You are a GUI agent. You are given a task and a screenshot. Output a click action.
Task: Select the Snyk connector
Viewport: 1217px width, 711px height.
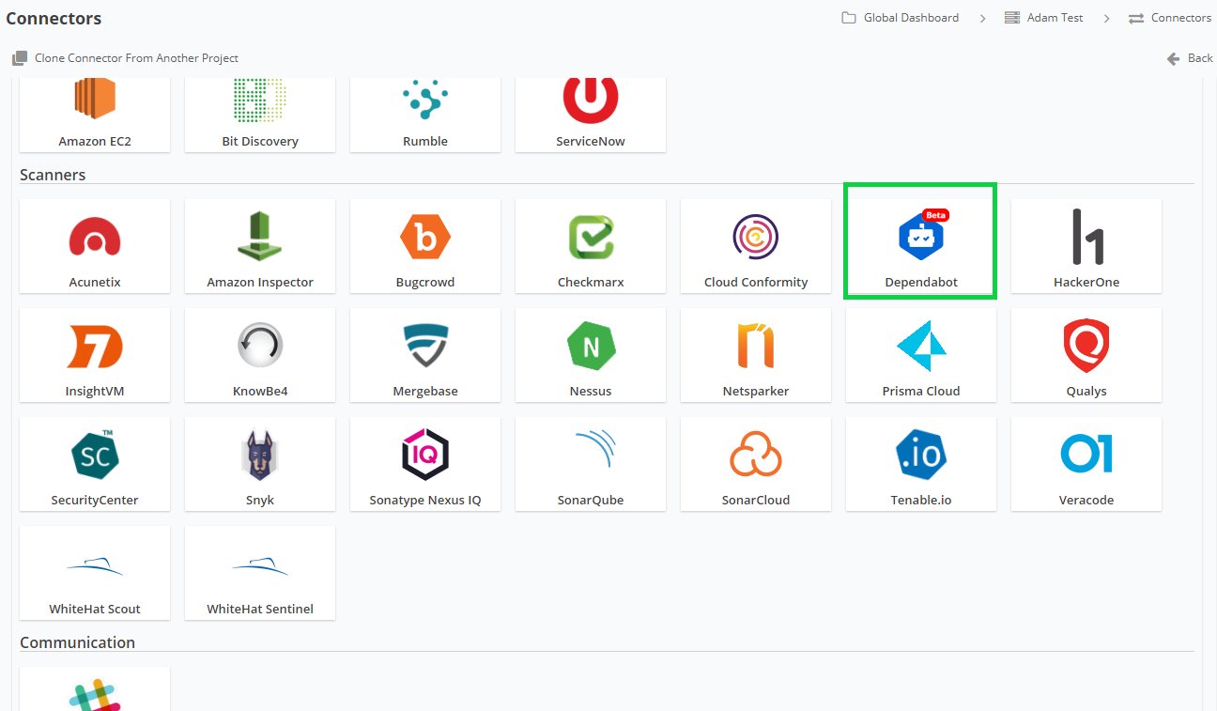[x=260, y=464]
